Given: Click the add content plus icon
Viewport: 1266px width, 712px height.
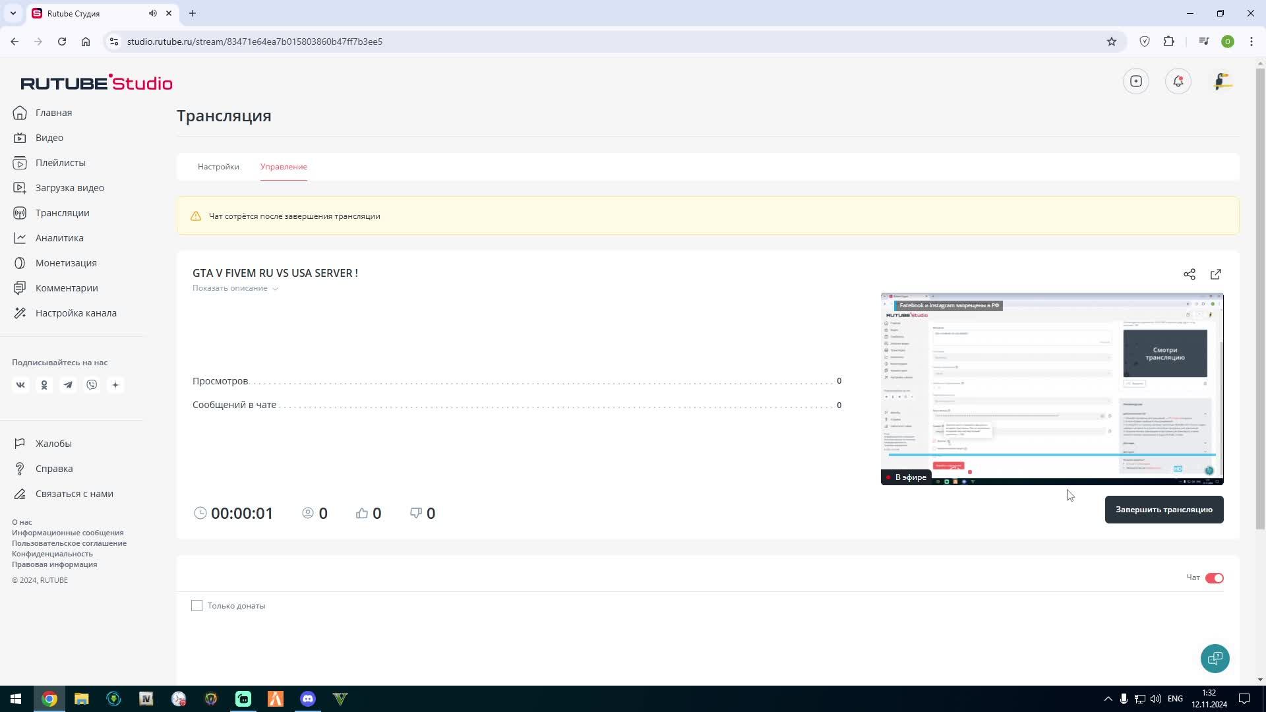Looking at the screenshot, I should click(1135, 81).
